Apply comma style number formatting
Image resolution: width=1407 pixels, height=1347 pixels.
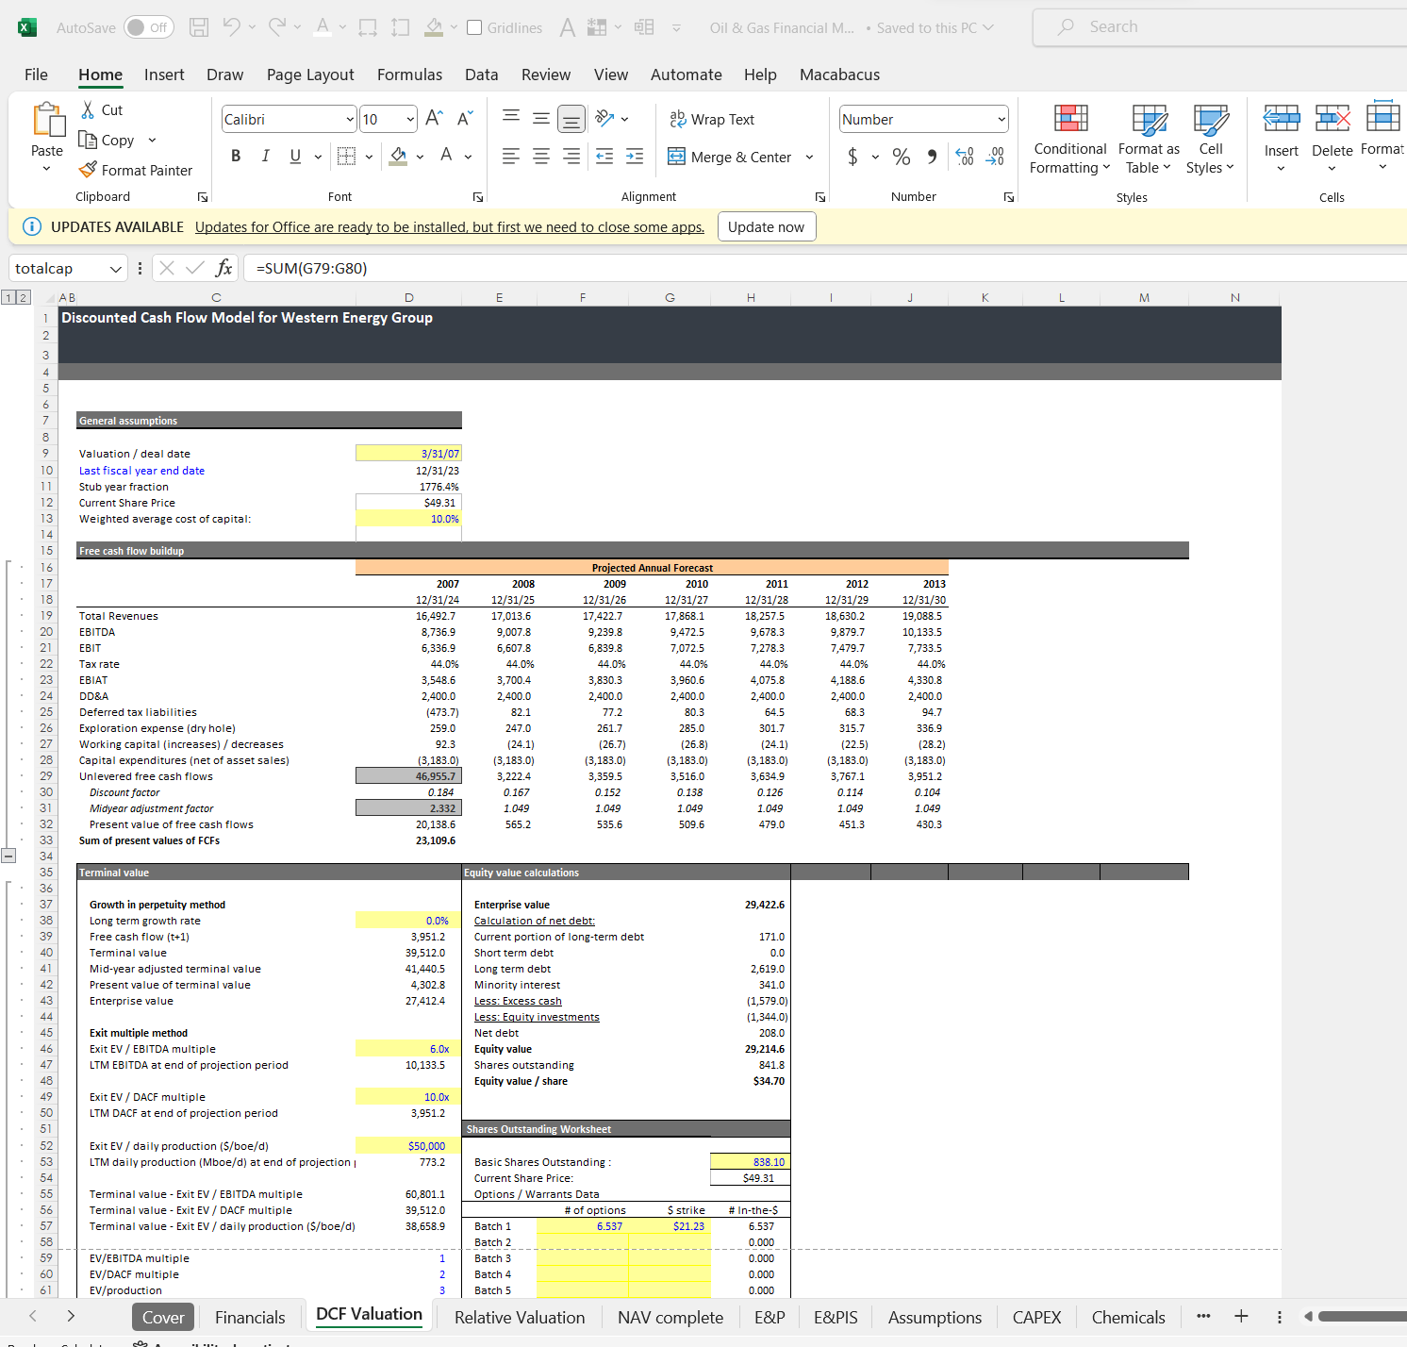tap(932, 157)
